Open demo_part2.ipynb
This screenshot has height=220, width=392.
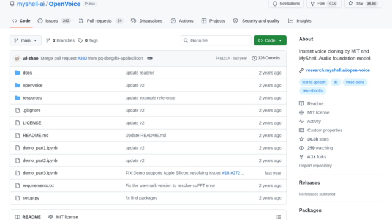click(x=40, y=160)
